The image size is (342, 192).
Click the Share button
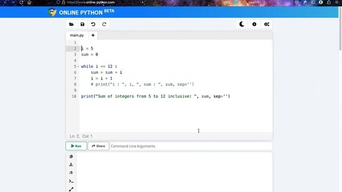[98, 146]
